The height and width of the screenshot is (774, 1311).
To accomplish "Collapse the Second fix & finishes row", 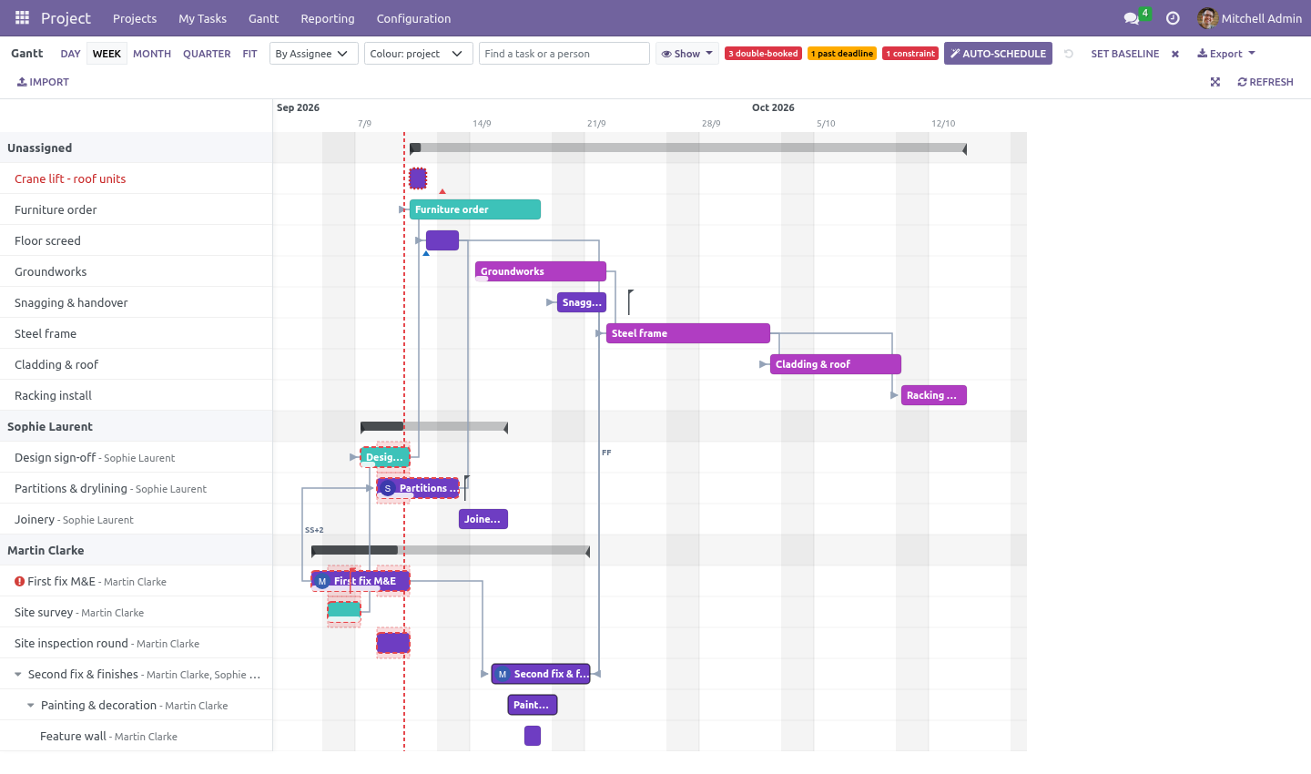I will pyautogui.click(x=18, y=675).
